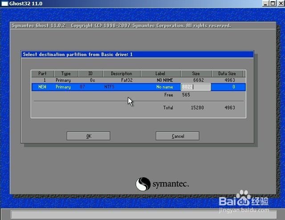Click the OK button
The height and width of the screenshot is (220, 285).
click(x=89, y=136)
